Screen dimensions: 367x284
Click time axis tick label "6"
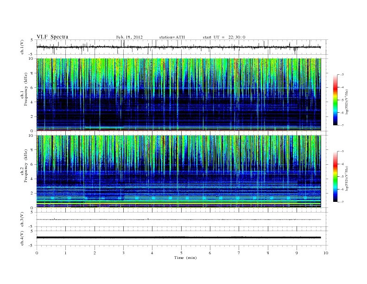pyautogui.click(x=210, y=253)
